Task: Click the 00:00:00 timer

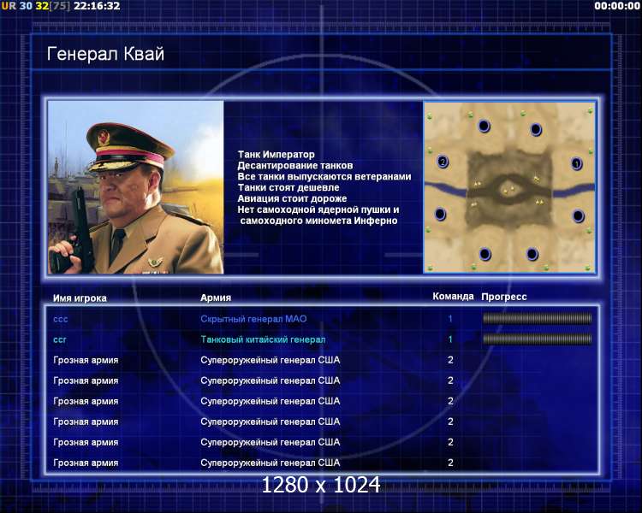Action: click(x=617, y=6)
